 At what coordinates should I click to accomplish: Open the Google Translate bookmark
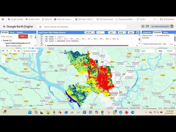point(15,19)
